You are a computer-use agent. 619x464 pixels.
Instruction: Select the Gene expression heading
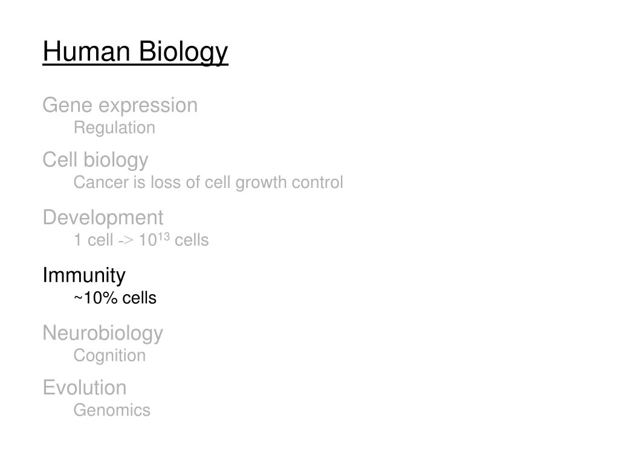[120, 106]
